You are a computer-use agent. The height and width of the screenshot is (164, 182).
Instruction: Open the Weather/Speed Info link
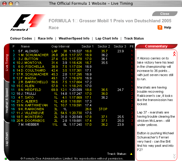coord(74,38)
